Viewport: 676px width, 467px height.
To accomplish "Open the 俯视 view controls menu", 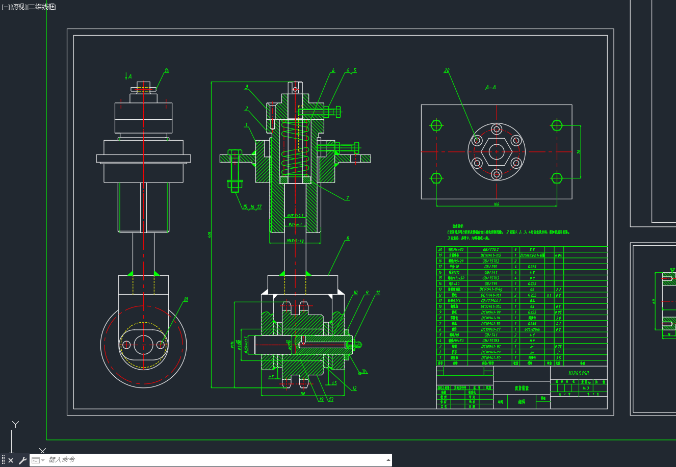I will [x=18, y=7].
